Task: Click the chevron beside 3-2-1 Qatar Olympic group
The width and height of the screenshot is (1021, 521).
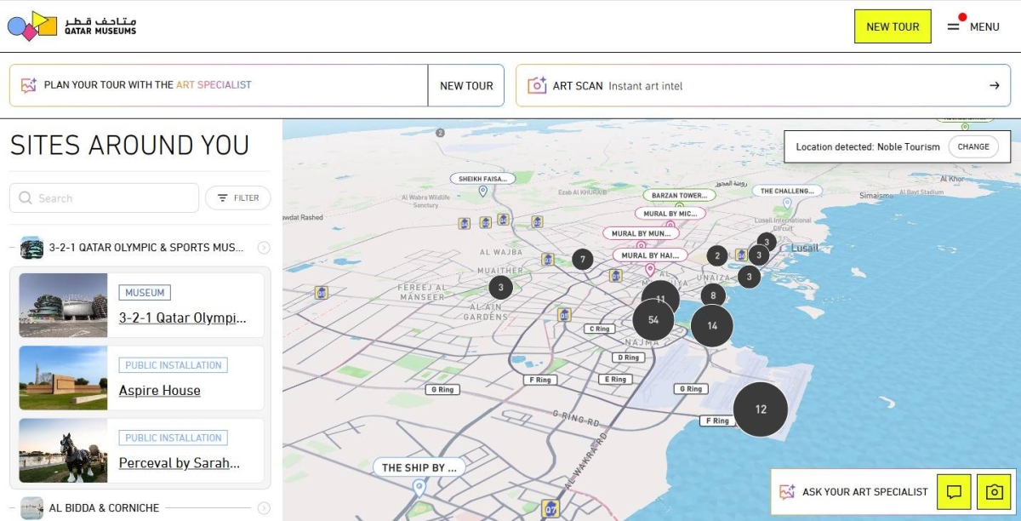Action: 264,248
